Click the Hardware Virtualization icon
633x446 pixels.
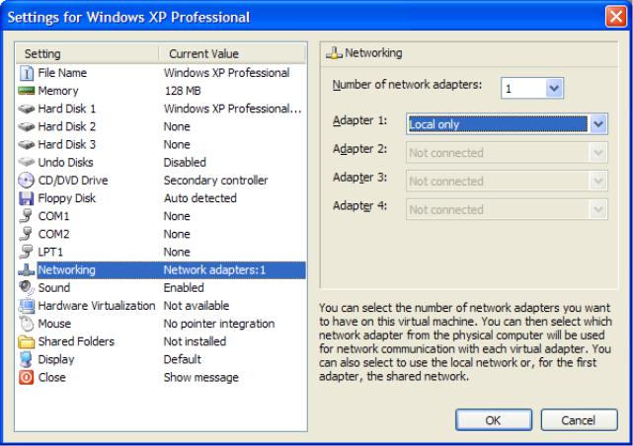pos(27,306)
